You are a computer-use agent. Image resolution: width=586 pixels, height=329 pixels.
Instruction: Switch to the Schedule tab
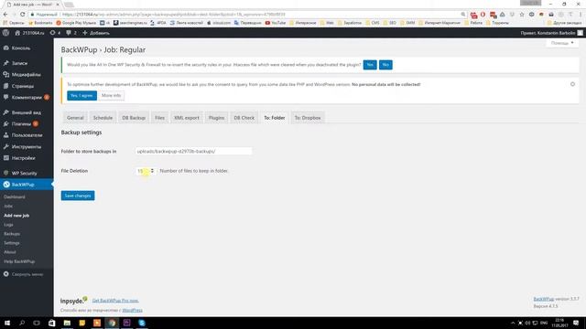(103, 118)
